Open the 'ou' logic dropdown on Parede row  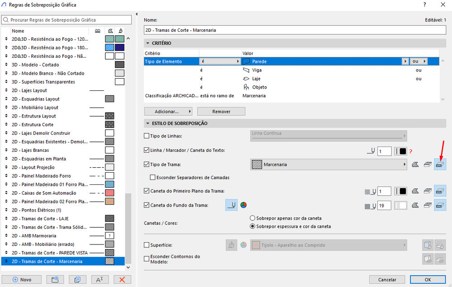[419, 61]
